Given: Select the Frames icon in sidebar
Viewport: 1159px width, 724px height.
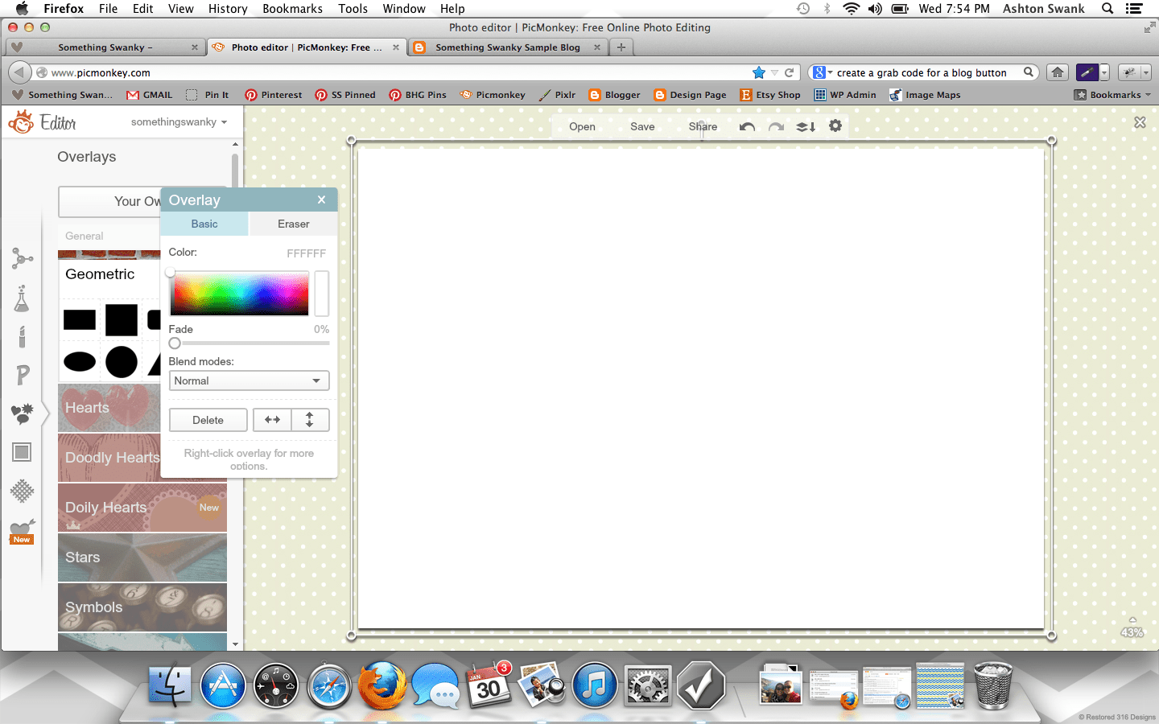Looking at the screenshot, I should point(22,452).
